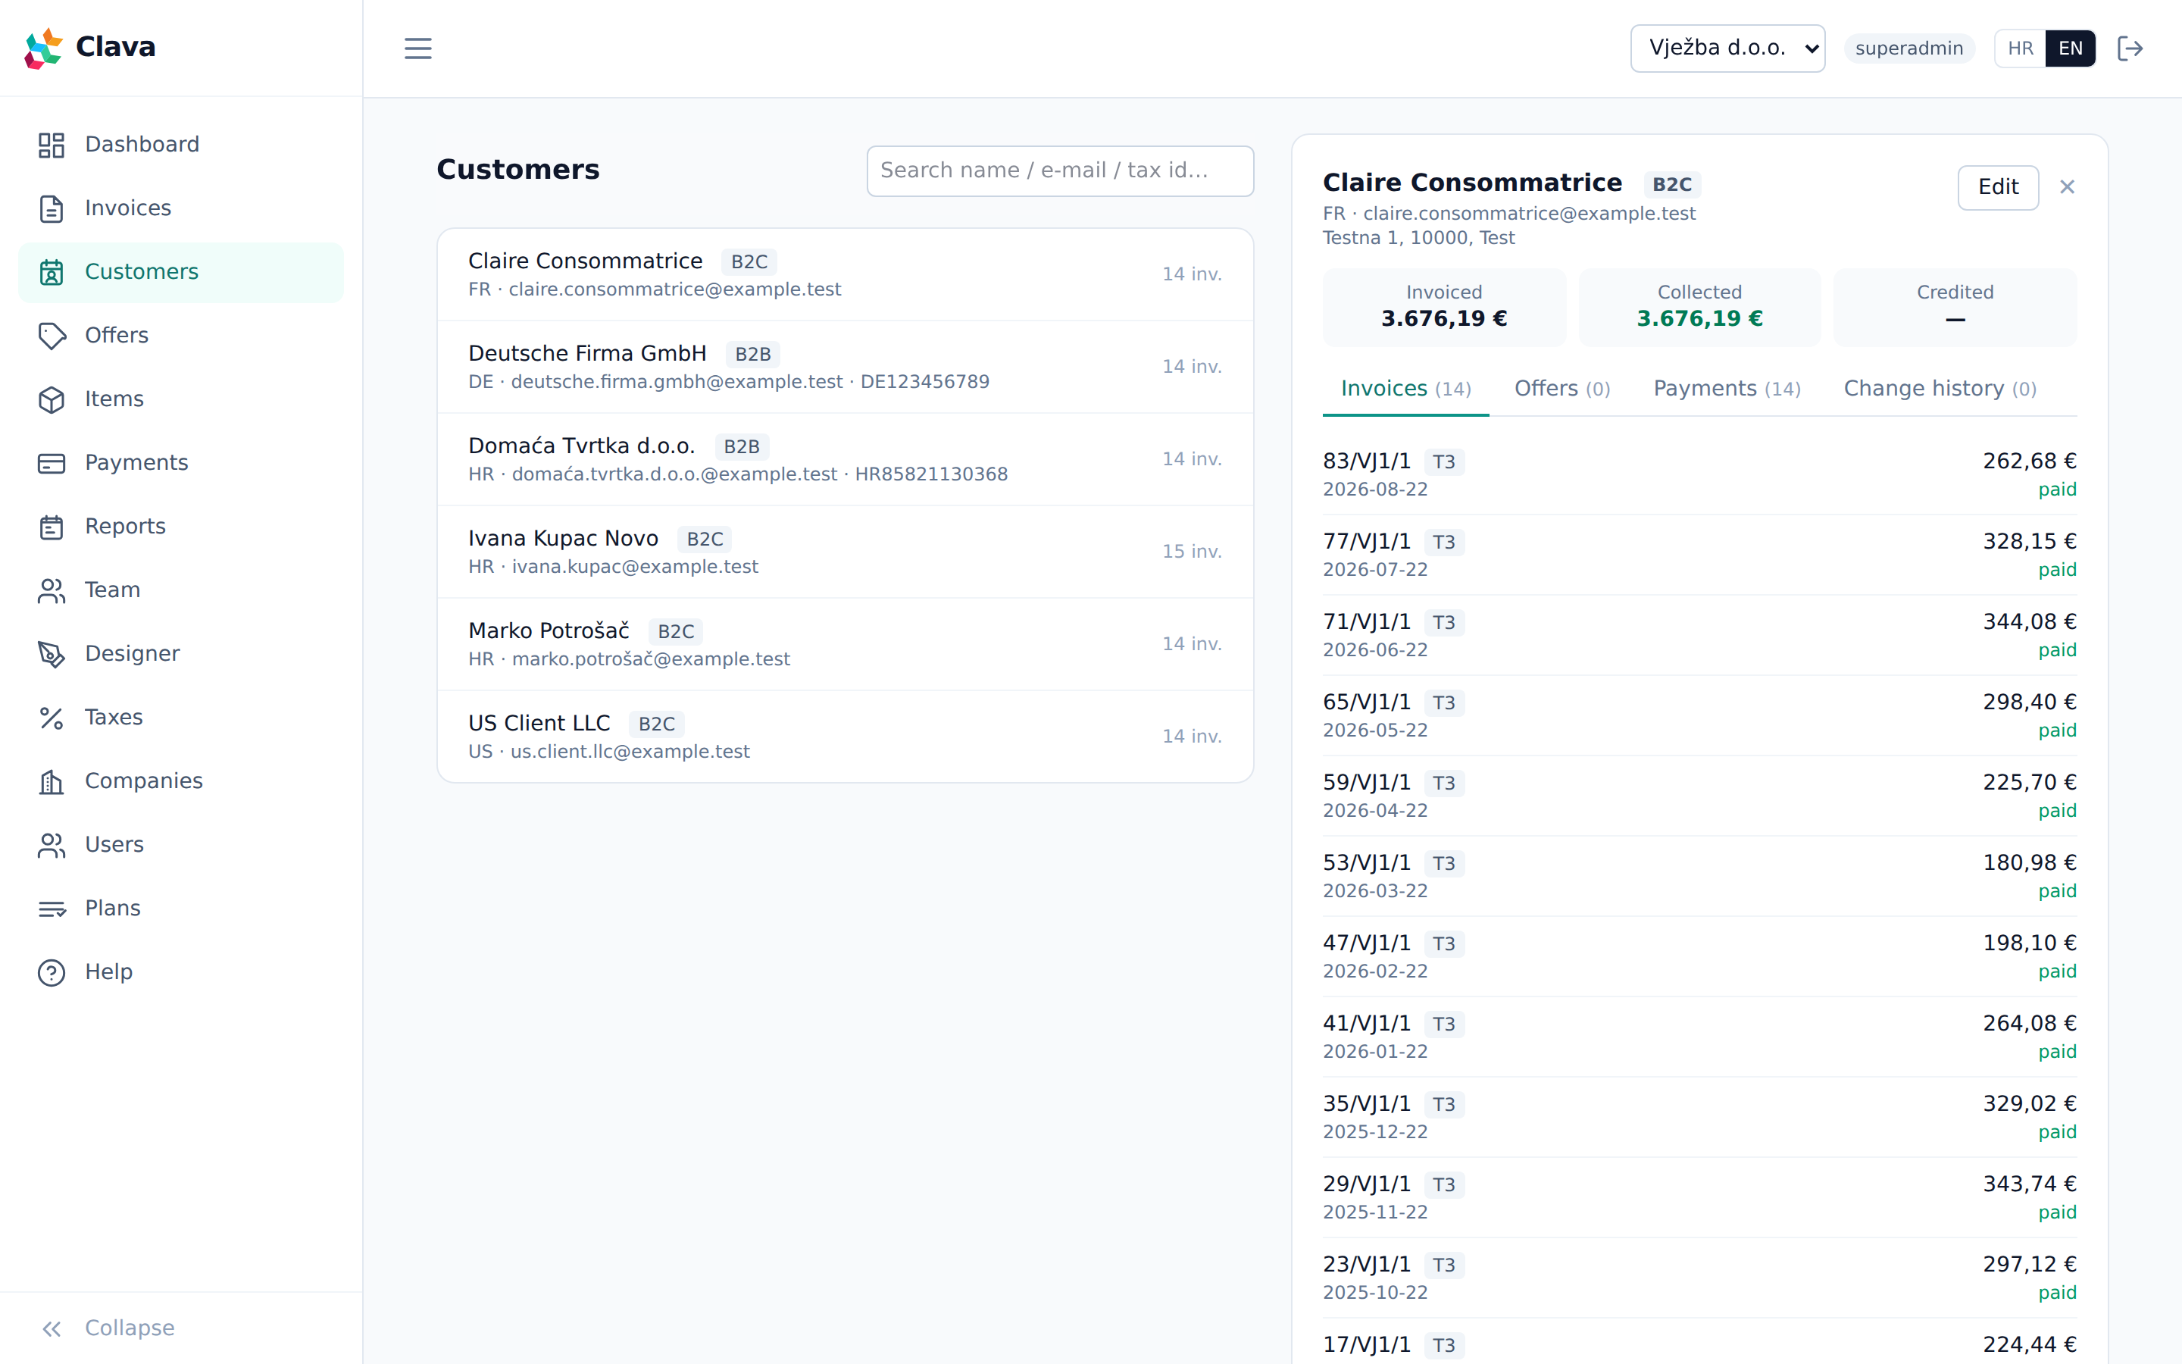
Task: Click the Edit button
Action: pyautogui.click(x=1998, y=186)
